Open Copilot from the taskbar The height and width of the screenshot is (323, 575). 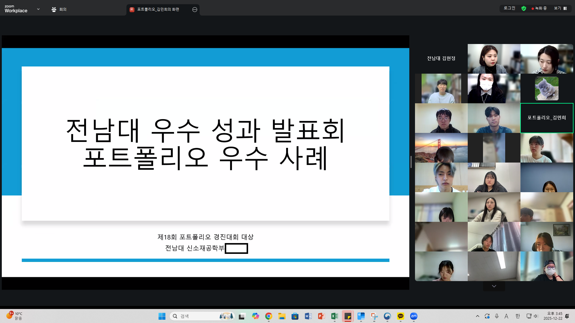(x=255, y=316)
